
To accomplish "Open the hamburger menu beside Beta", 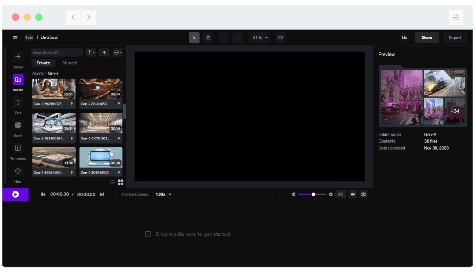I will coord(15,38).
